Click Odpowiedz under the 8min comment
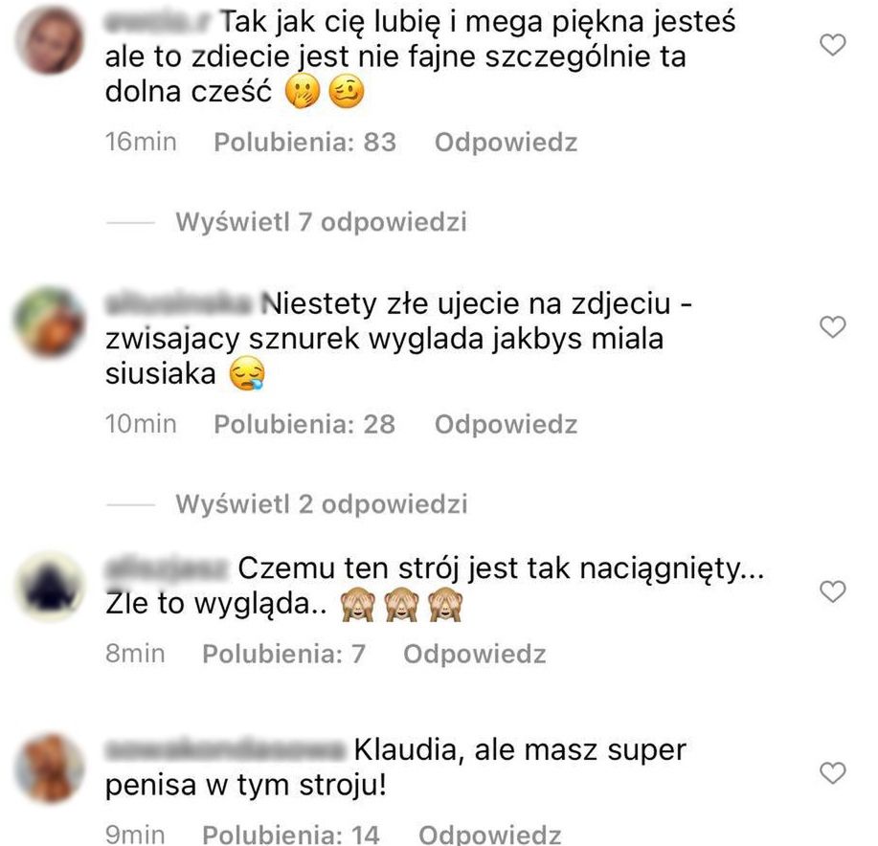 pyautogui.click(x=474, y=654)
